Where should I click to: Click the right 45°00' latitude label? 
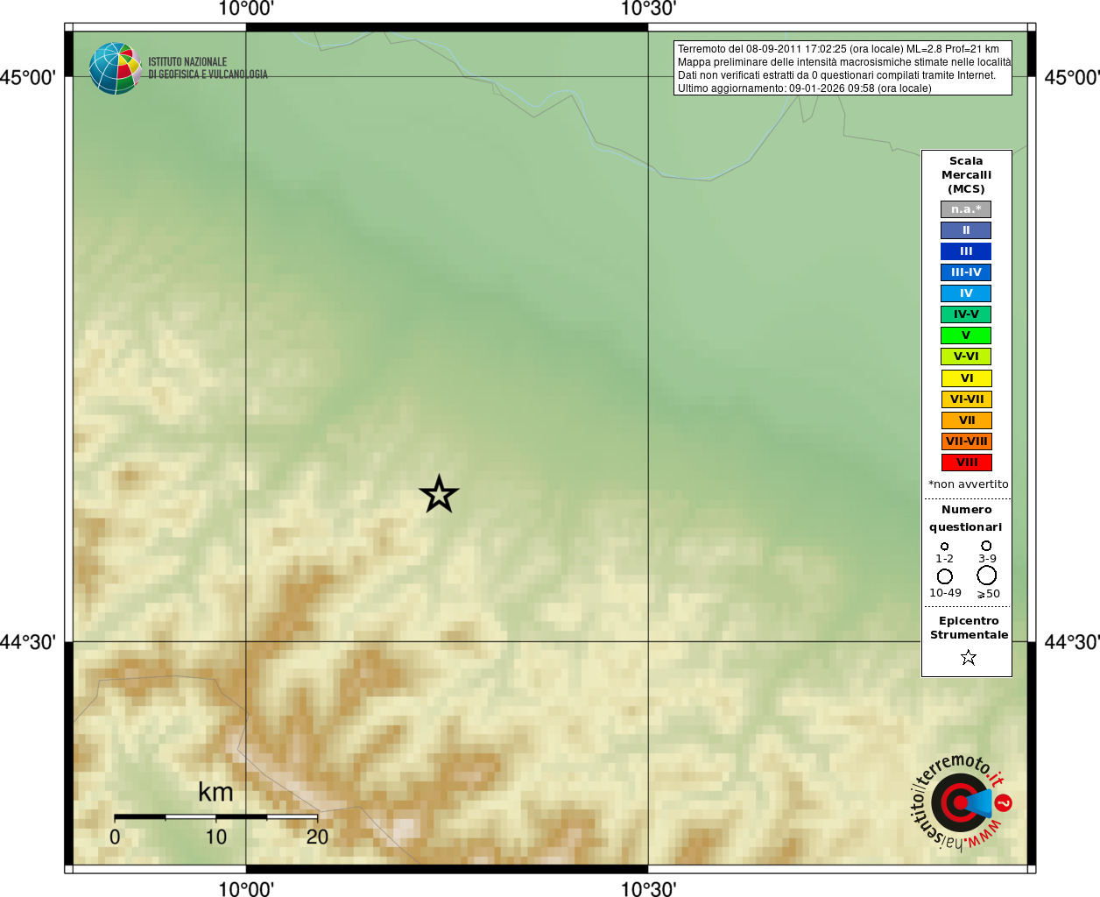pos(1072,78)
